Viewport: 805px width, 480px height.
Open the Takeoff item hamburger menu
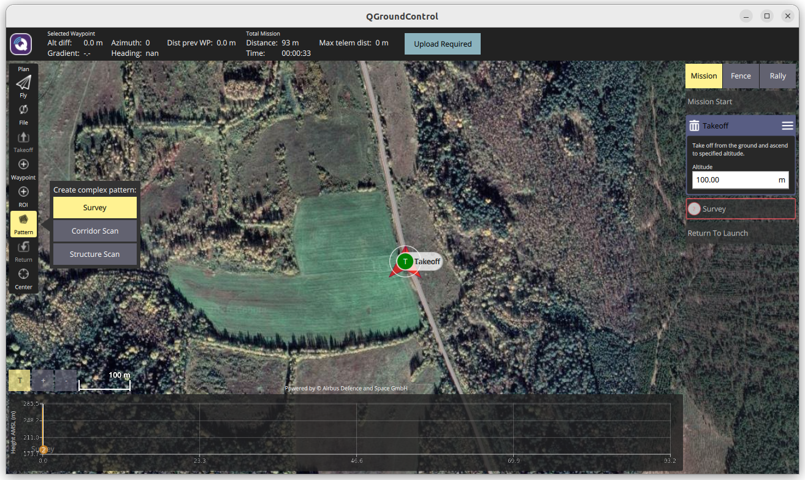pyautogui.click(x=787, y=126)
